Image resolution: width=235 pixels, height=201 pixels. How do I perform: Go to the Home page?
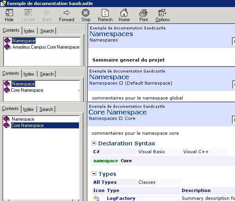(124, 15)
